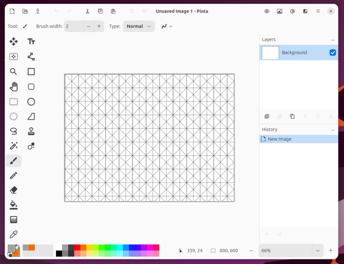Screen dimensions: 344x264
Task: Activate the Eraser tool
Action: (x=14, y=190)
